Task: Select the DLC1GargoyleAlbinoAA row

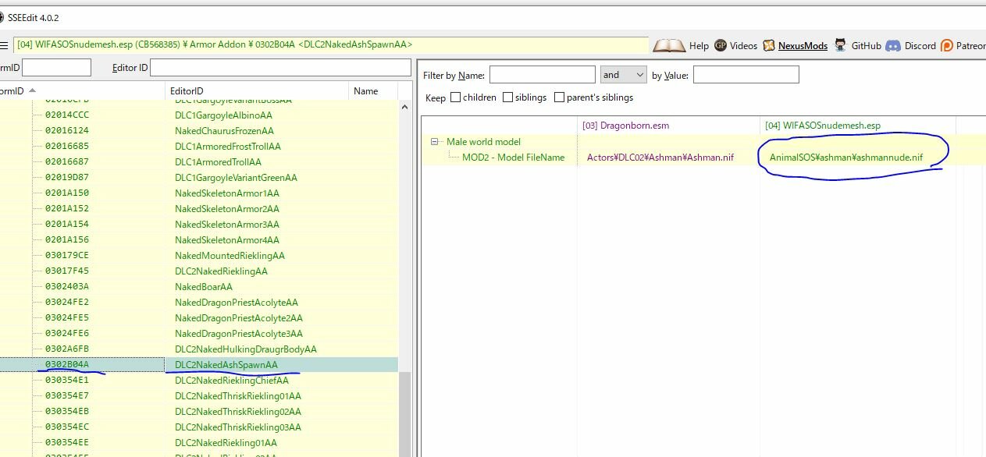Action: click(x=199, y=115)
